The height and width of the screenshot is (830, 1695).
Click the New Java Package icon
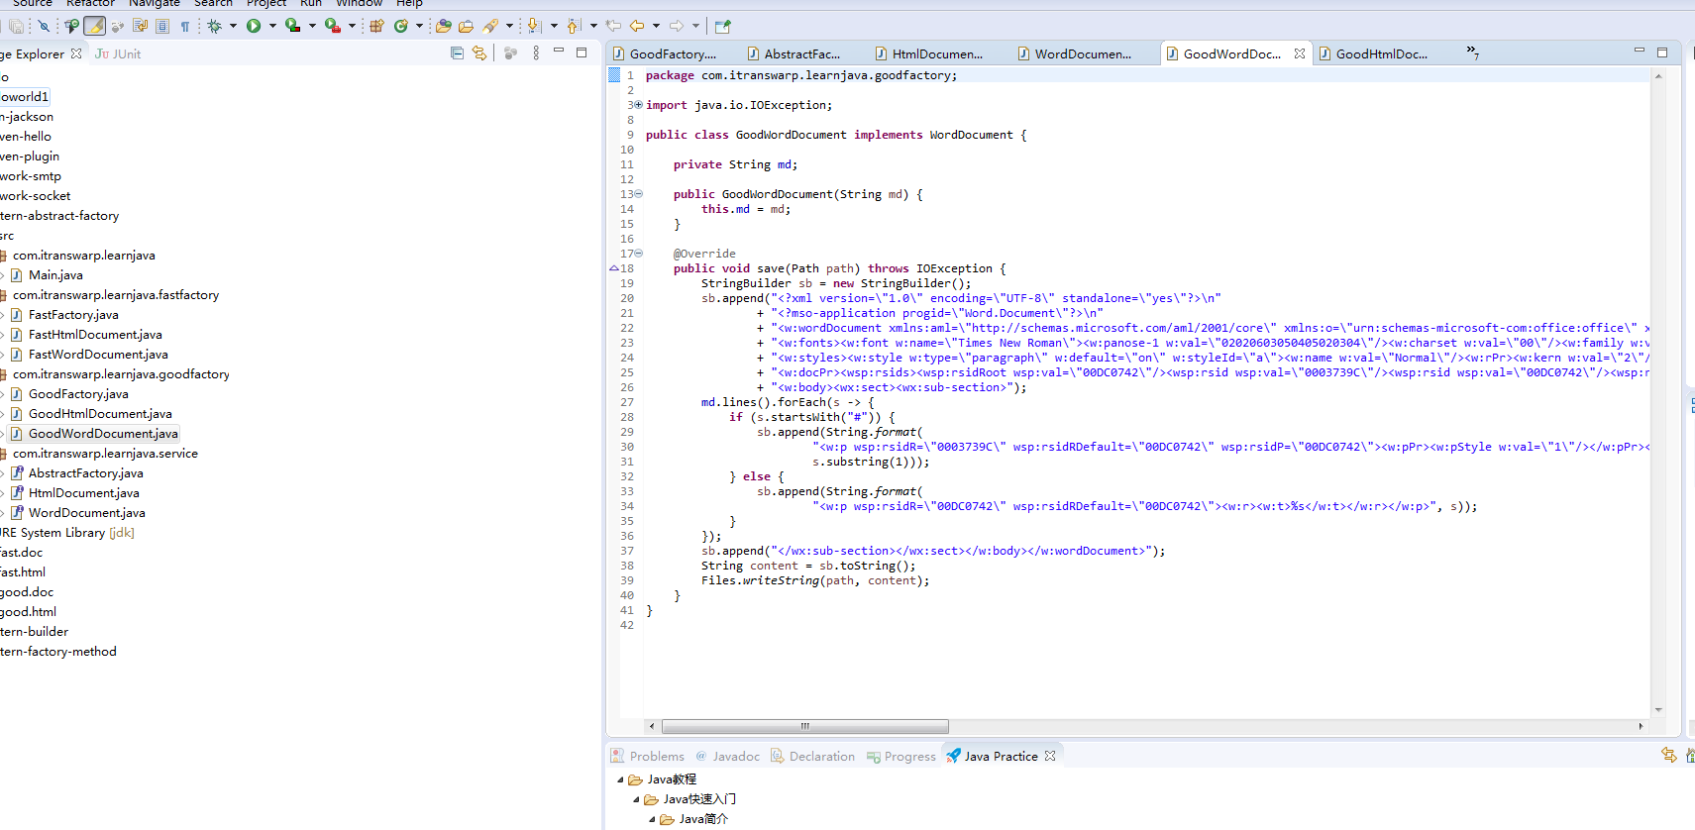376,26
